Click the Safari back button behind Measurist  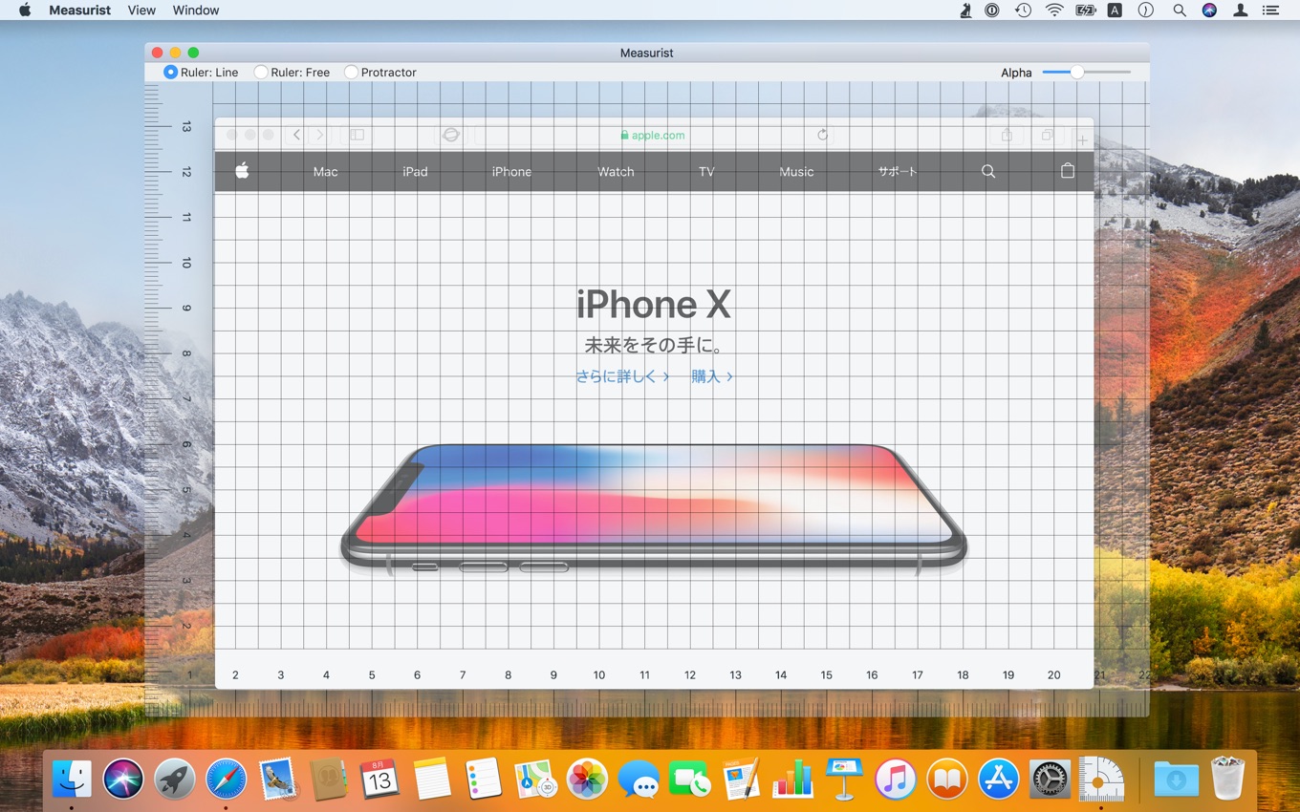[x=297, y=135]
